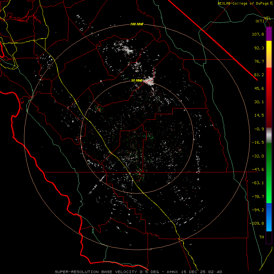Click the small logo after DuPage text
The image size is (274, 274).
coord(271,3)
